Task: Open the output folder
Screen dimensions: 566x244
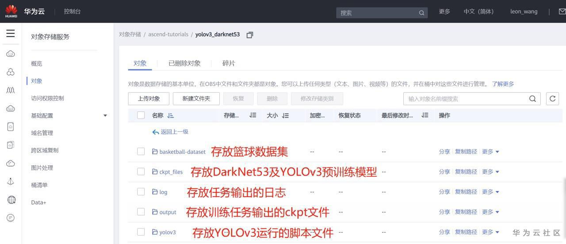Action: click(168, 212)
